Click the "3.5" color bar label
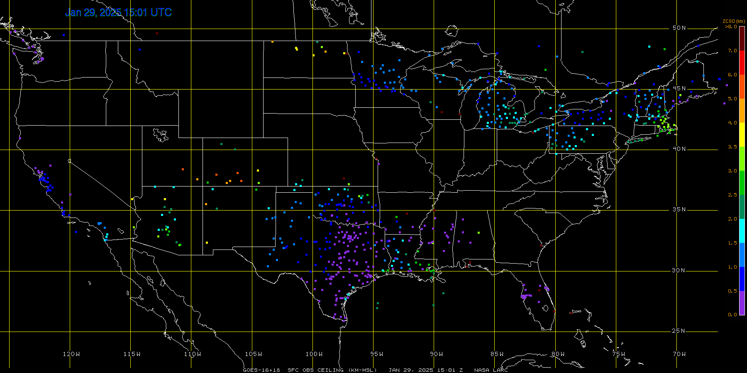The width and height of the screenshot is (747, 373). point(732,147)
